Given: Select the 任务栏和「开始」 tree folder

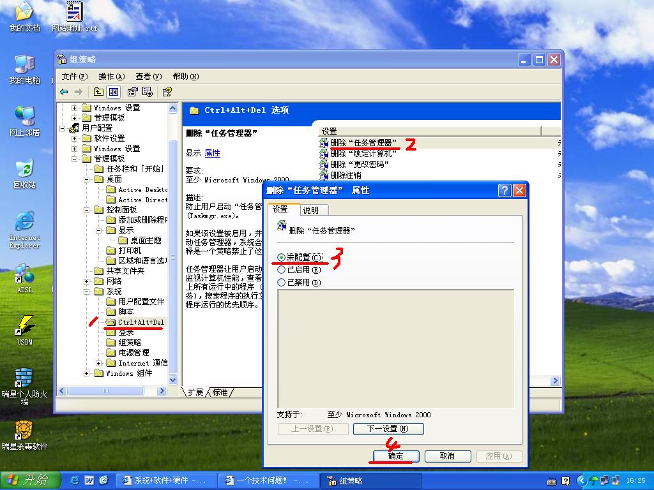Looking at the screenshot, I should tap(129, 168).
